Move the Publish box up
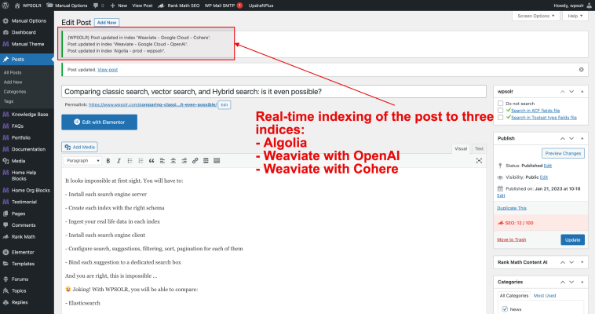This screenshot has width=595, height=314. tap(563, 138)
